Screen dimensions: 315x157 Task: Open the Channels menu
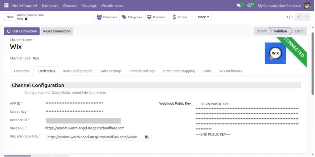pos(70,6)
